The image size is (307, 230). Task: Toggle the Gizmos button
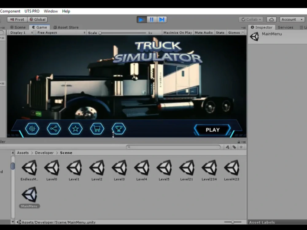point(234,33)
